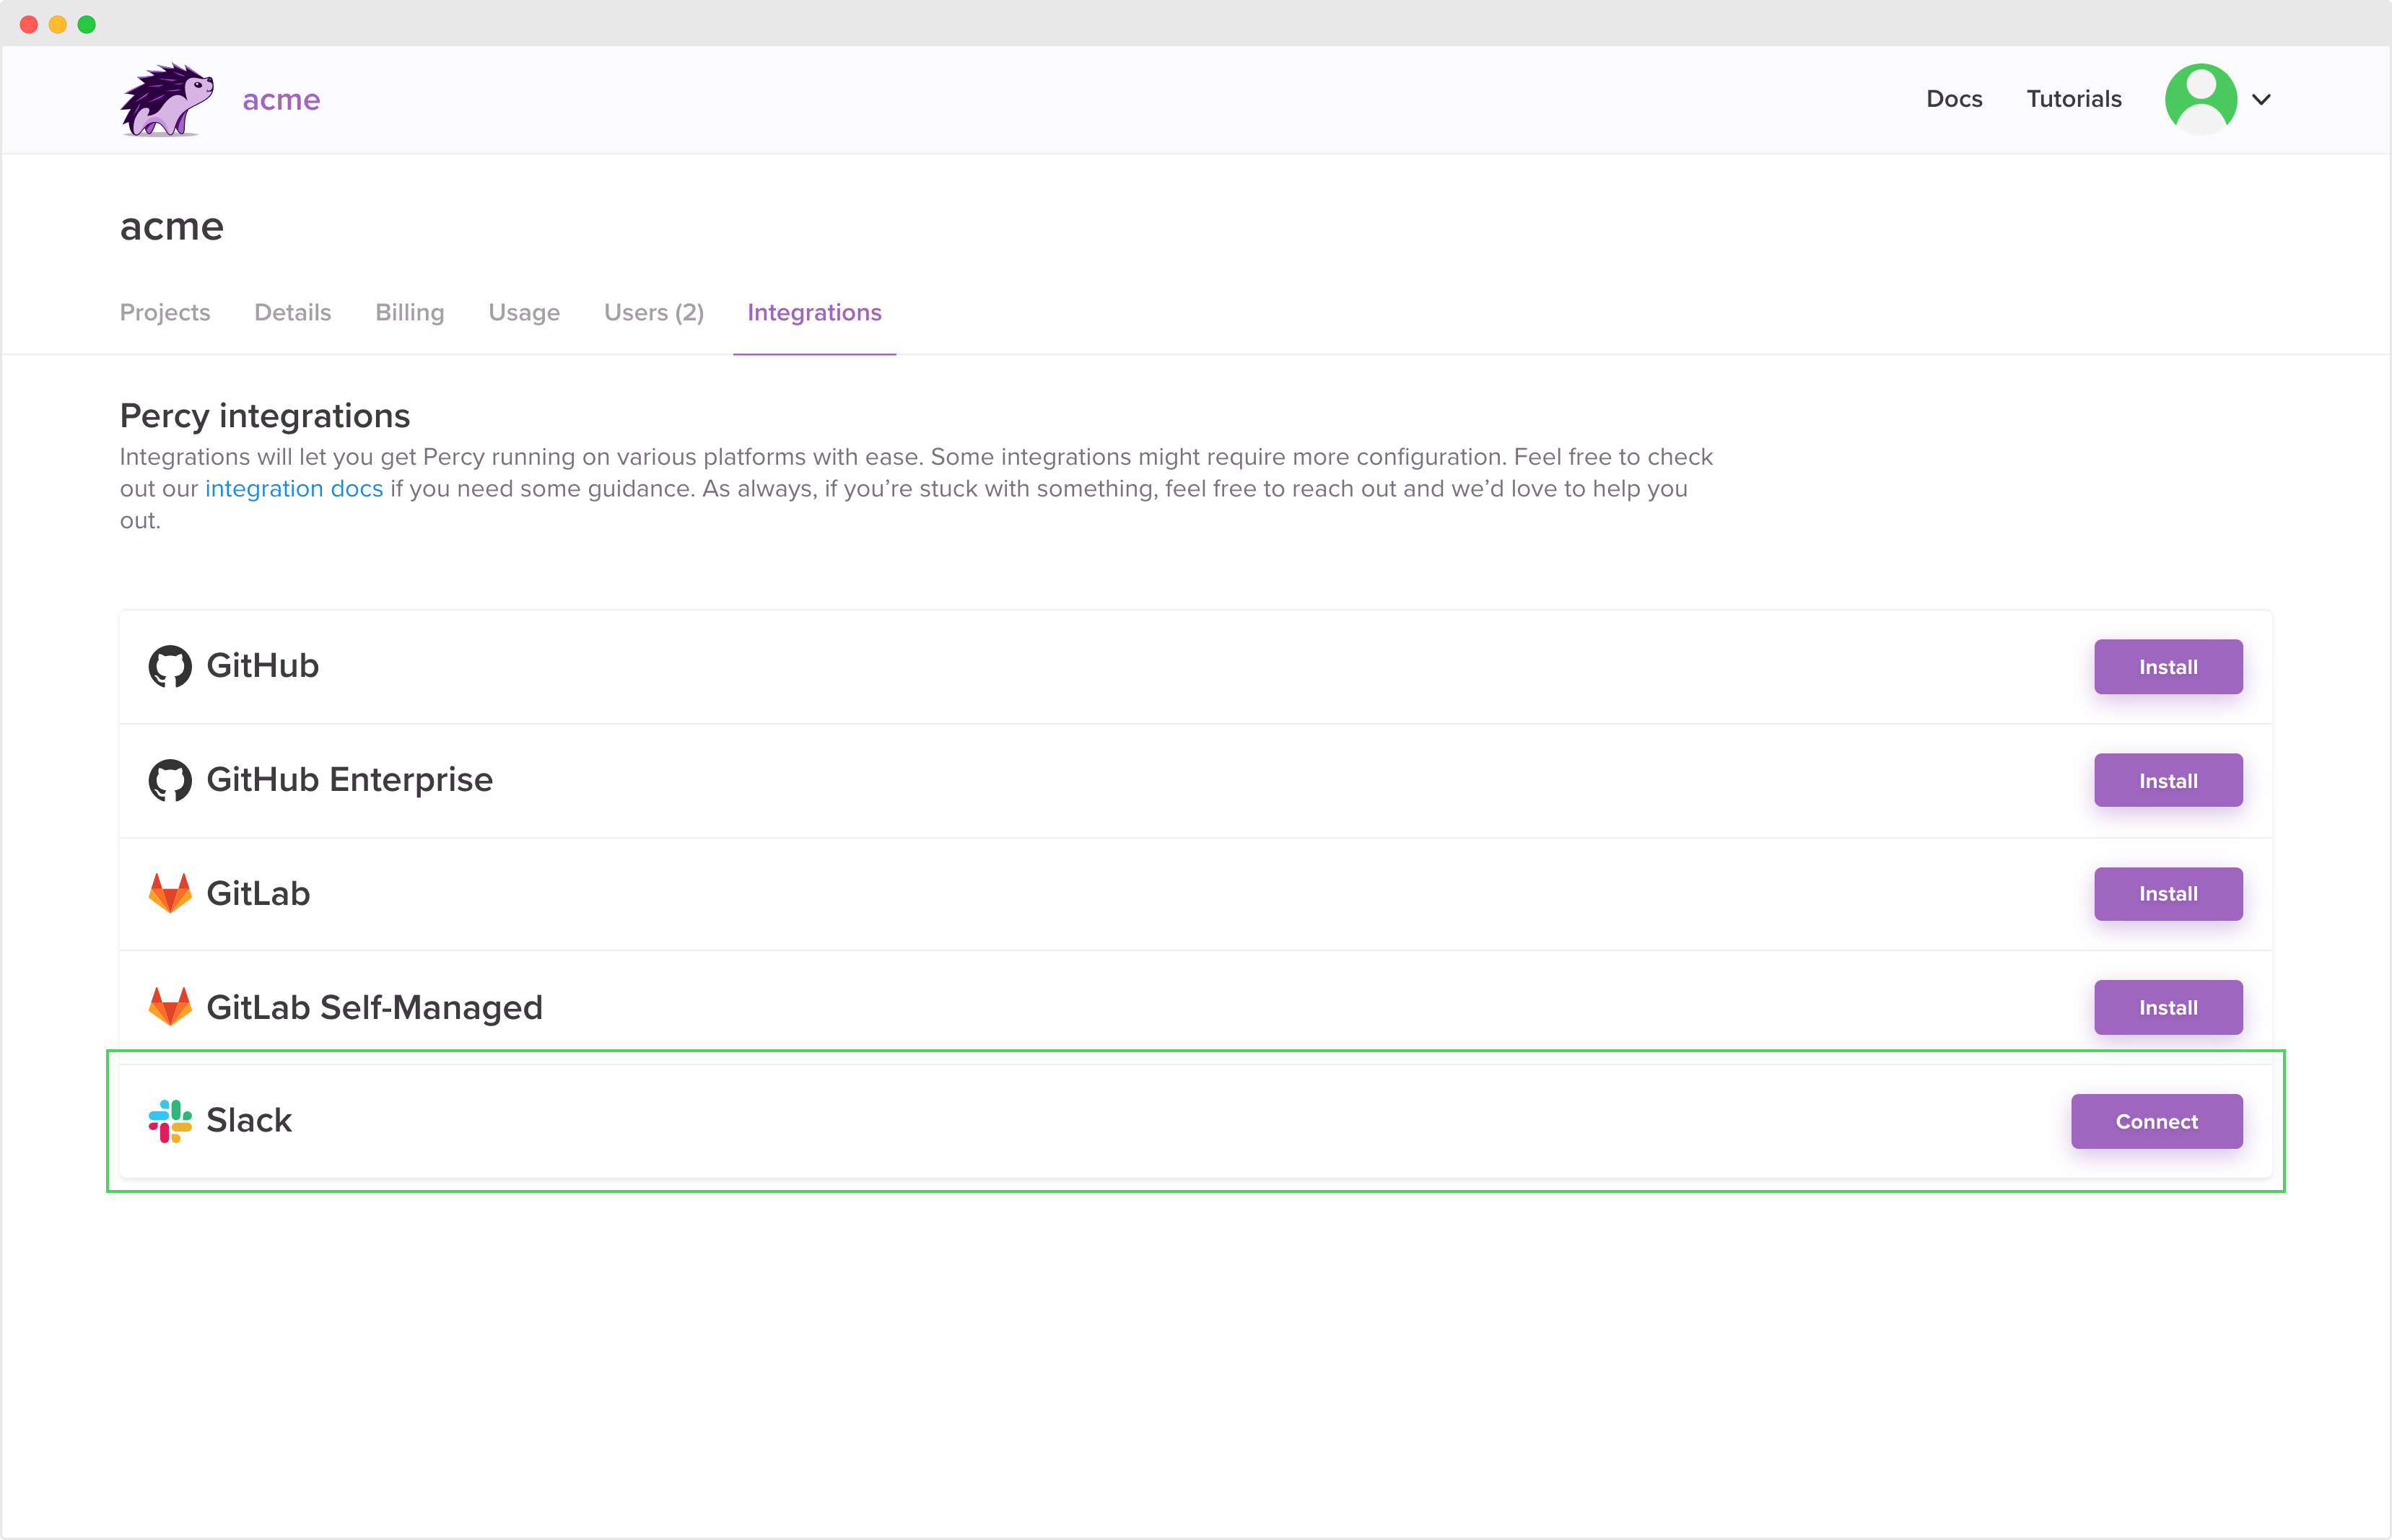Install the GitHub Enterprise integration

tap(2167, 781)
